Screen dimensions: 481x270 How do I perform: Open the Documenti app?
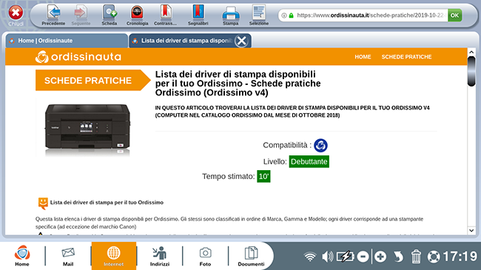click(251, 256)
